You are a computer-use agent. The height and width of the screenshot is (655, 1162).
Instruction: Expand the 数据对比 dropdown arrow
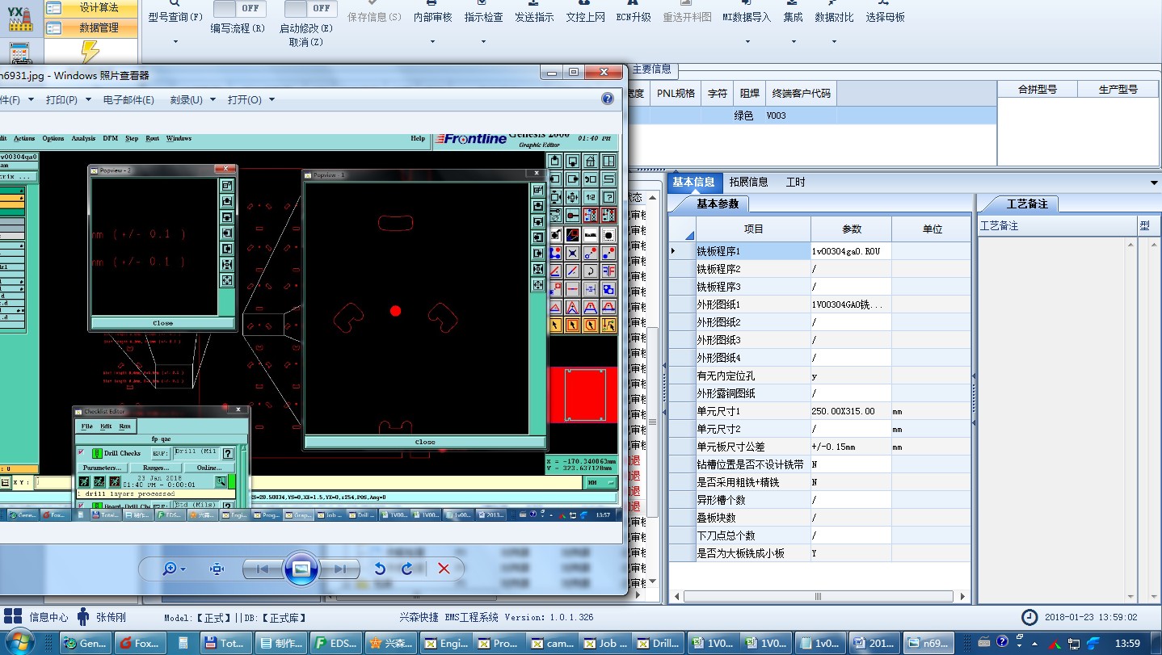pos(834,40)
